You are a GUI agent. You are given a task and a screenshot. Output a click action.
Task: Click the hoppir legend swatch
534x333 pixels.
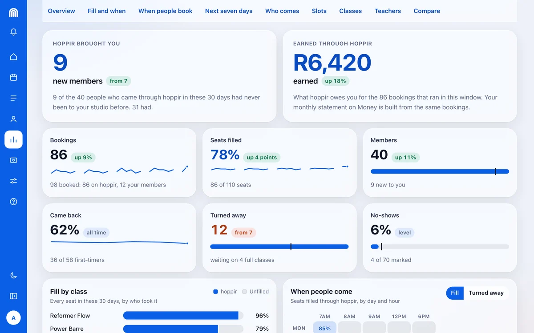[216, 292]
